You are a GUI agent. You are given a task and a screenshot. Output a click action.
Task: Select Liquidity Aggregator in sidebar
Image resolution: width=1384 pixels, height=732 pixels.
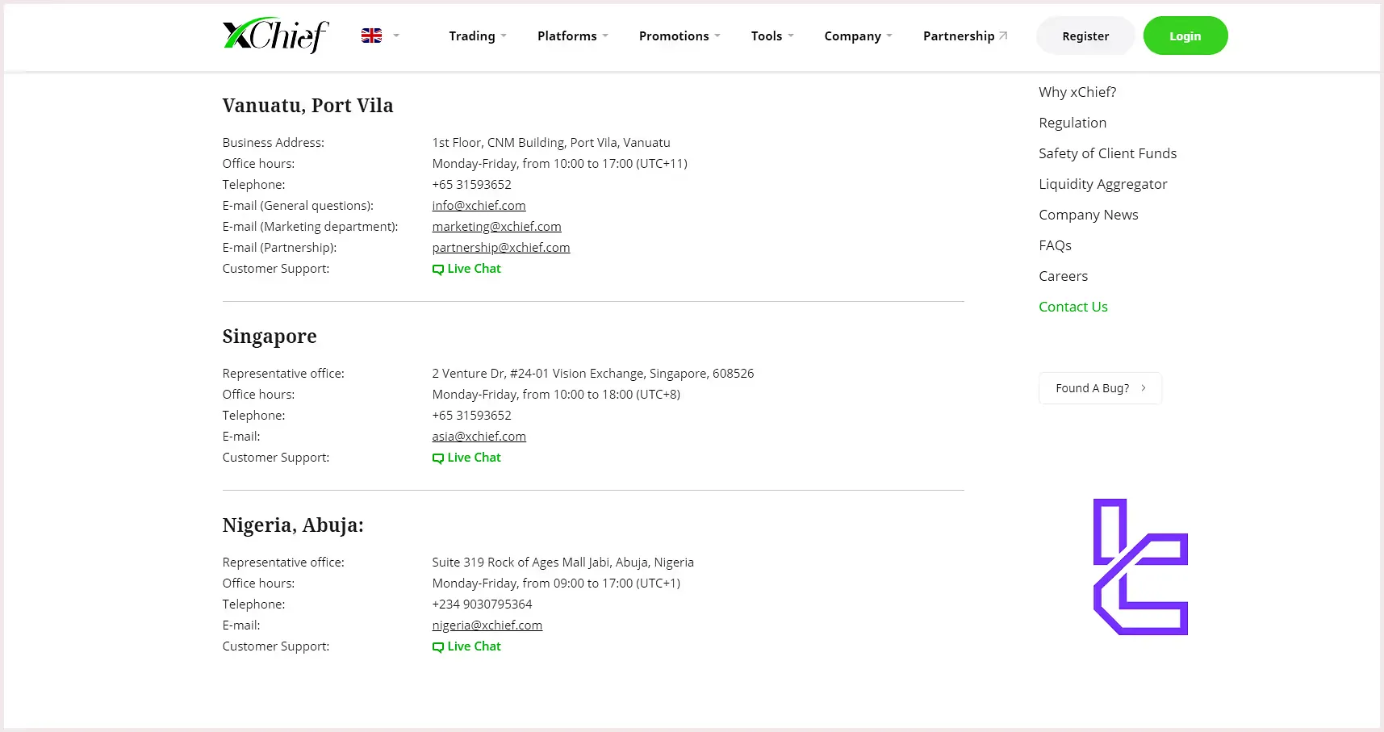click(x=1102, y=184)
